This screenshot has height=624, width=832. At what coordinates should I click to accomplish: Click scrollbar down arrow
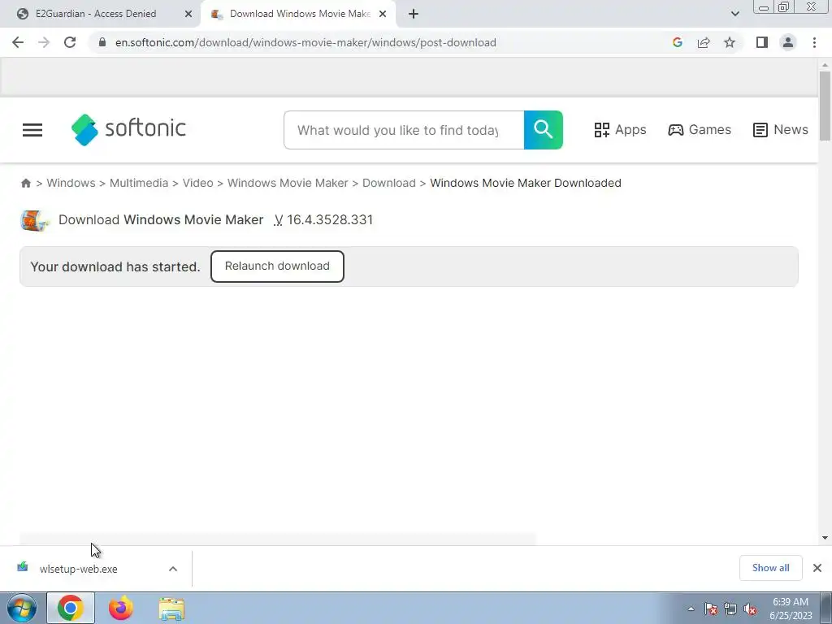click(825, 538)
